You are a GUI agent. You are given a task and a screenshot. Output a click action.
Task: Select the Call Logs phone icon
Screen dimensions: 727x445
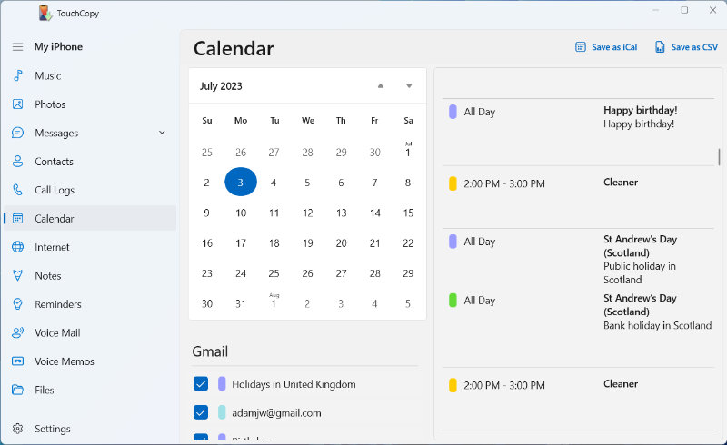click(17, 190)
